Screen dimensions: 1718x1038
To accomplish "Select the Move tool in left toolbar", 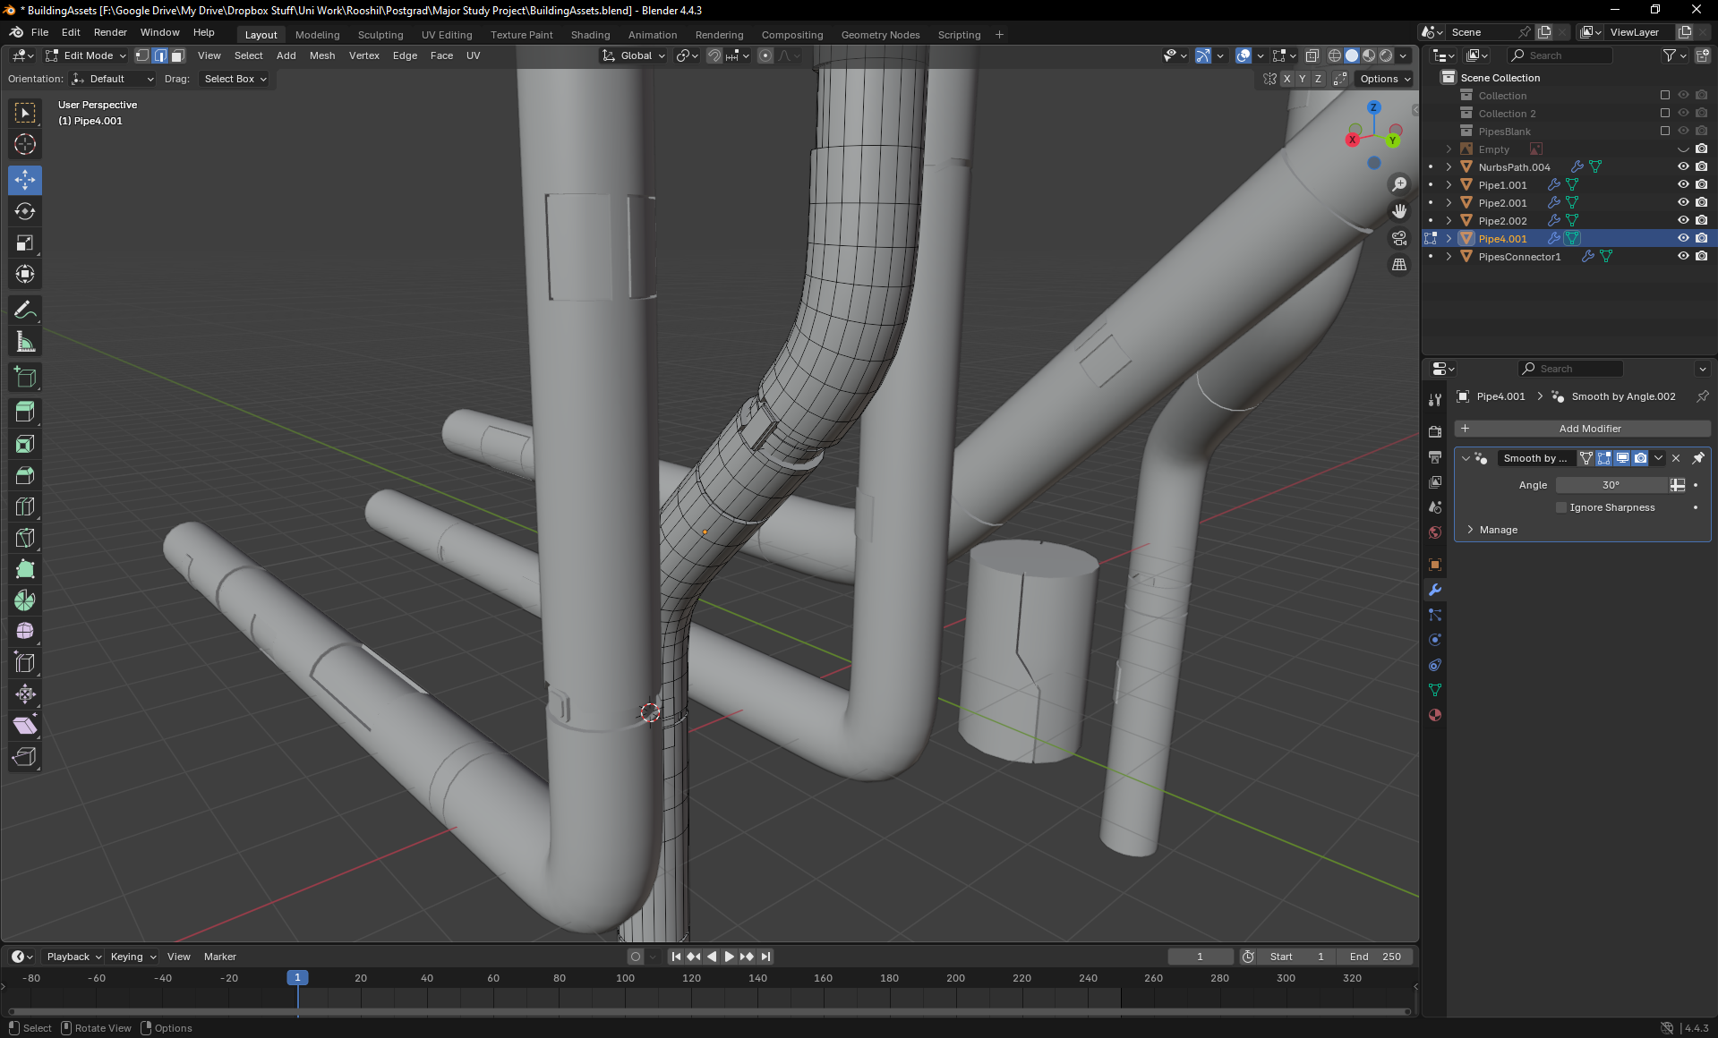I will (x=25, y=180).
